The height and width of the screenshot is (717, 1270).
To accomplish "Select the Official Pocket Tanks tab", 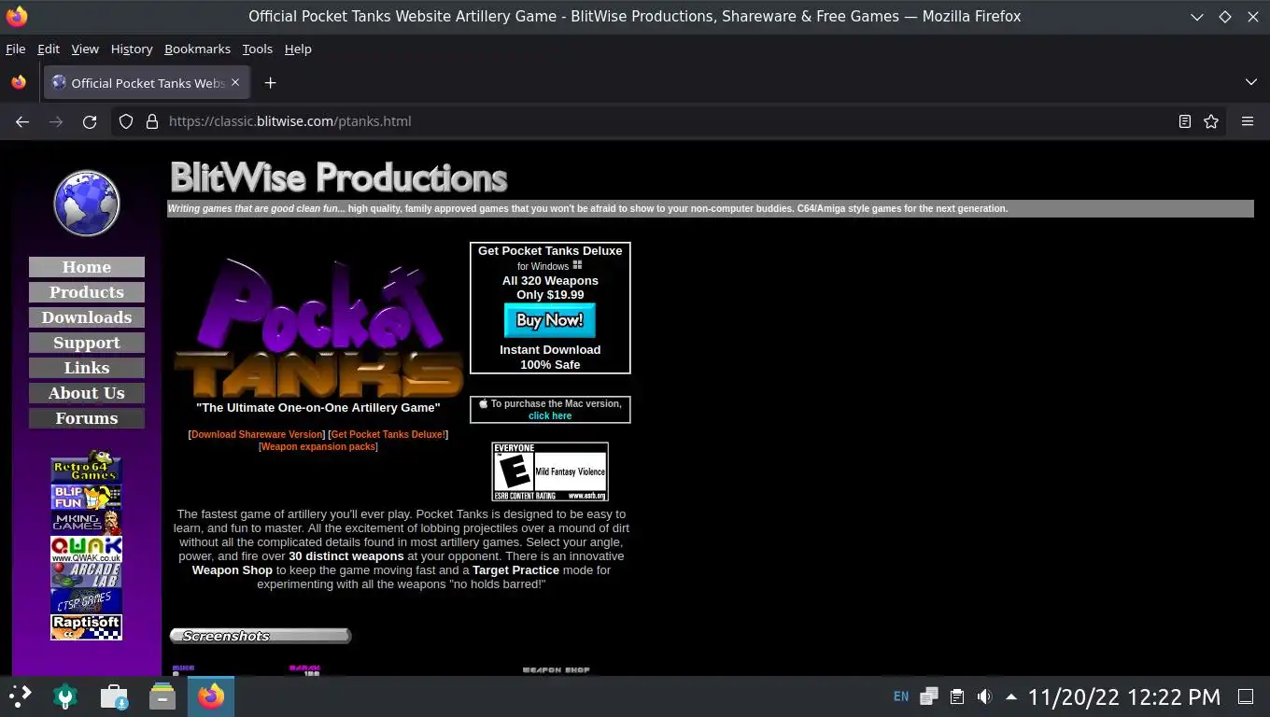I will coord(148,83).
